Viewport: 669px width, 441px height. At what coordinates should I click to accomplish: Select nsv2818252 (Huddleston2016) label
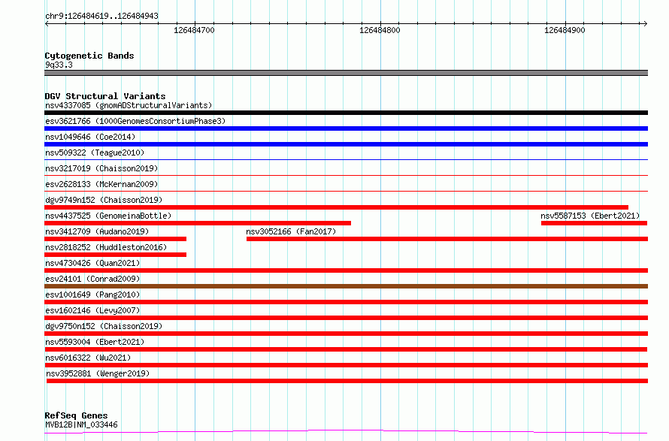[106, 247]
